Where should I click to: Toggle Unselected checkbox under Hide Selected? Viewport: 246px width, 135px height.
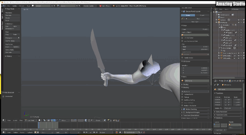click(x=3, y=96)
